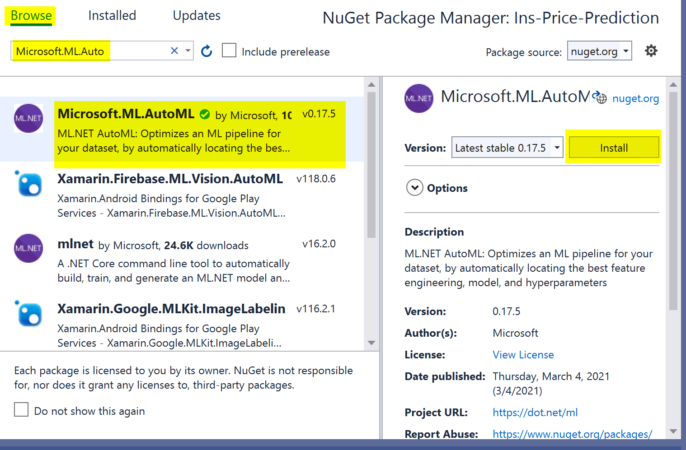Open the nuget.org link
686x450 pixels.
(x=635, y=98)
